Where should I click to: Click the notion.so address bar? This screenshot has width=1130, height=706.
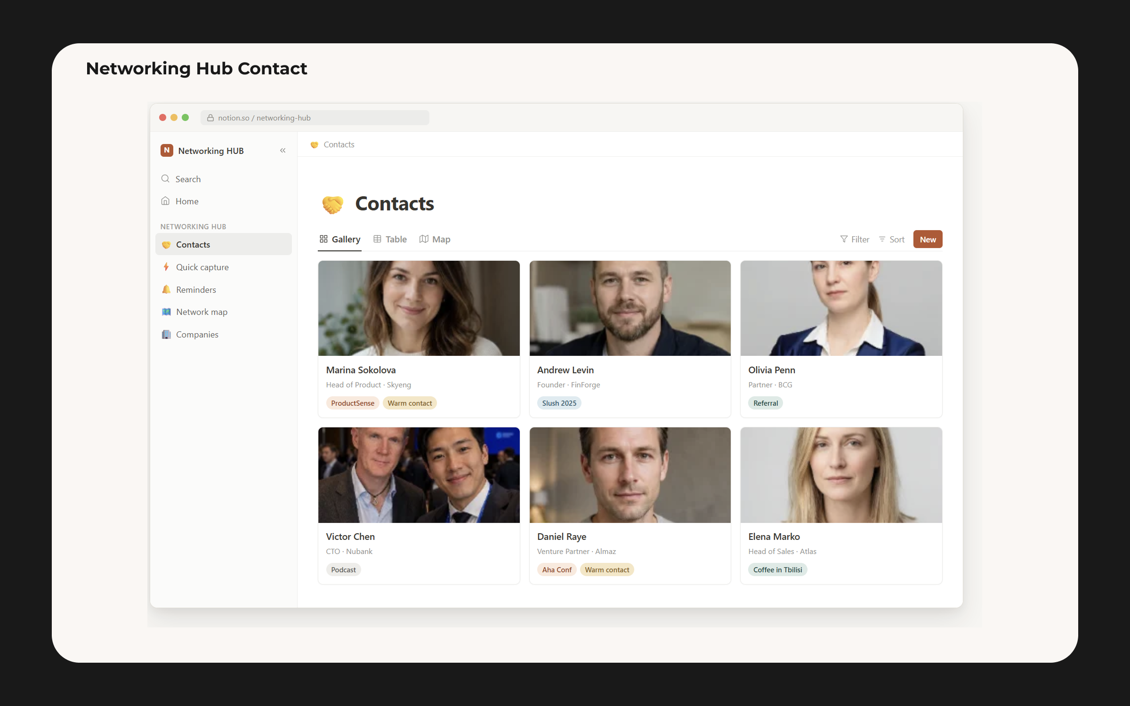pyautogui.click(x=315, y=118)
